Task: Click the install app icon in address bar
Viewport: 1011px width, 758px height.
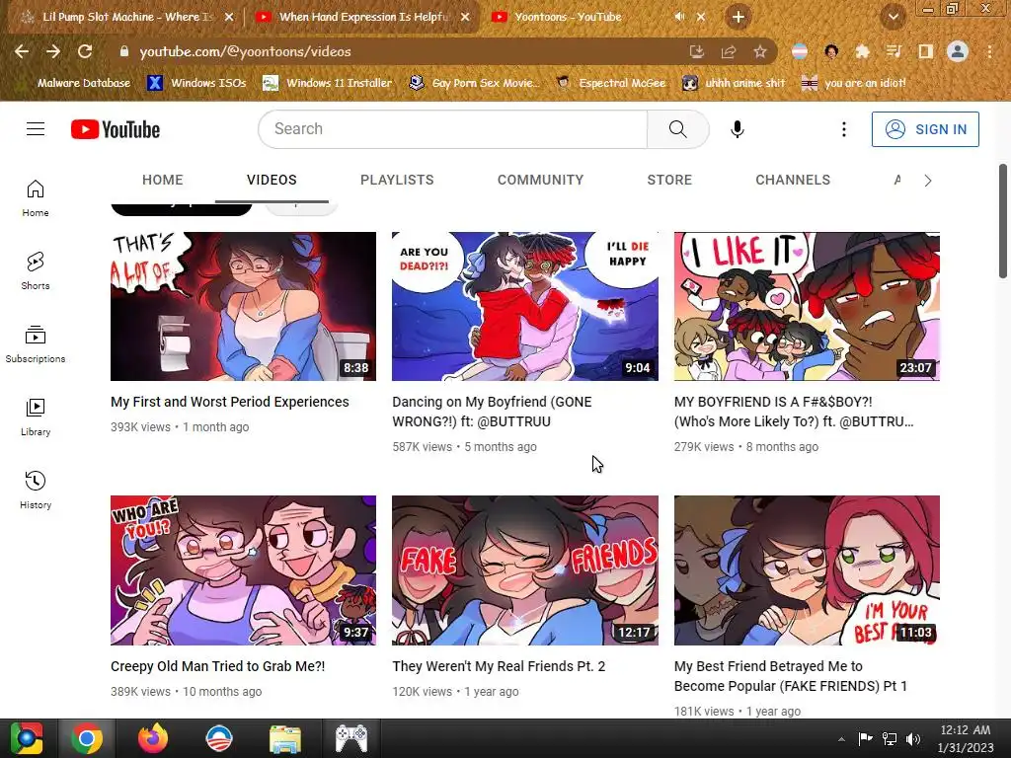Action: click(x=697, y=51)
